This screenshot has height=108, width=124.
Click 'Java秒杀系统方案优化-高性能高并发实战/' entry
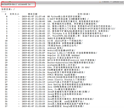(70, 99)
